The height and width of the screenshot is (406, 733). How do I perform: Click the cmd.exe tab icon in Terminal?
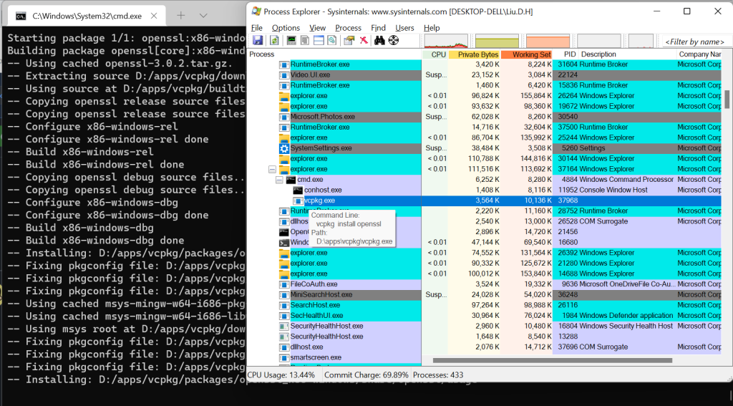21,16
